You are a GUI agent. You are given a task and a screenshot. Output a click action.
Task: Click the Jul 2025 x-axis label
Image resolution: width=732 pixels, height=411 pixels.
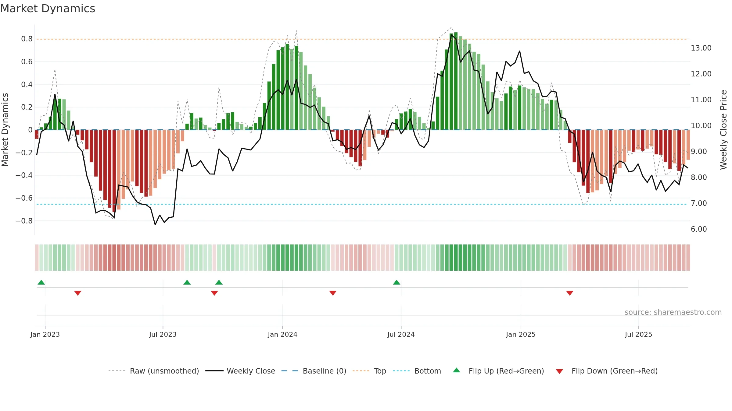pyautogui.click(x=639, y=334)
